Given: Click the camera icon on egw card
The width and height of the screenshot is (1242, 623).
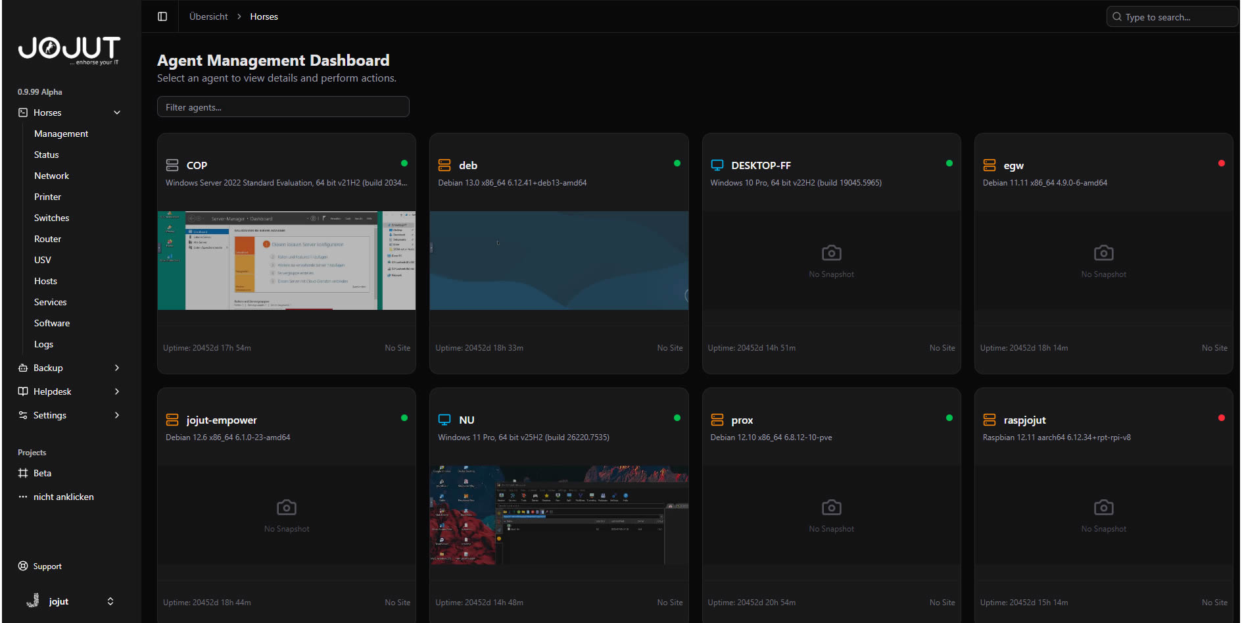Looking at the screenshot, I should click(x=1103, y=253).
